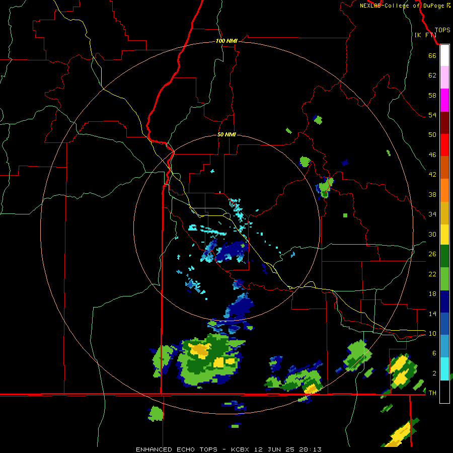Click the magenta 58 kft legend swatch
This screenshot has height=453, width=453.
click(444, 100)
